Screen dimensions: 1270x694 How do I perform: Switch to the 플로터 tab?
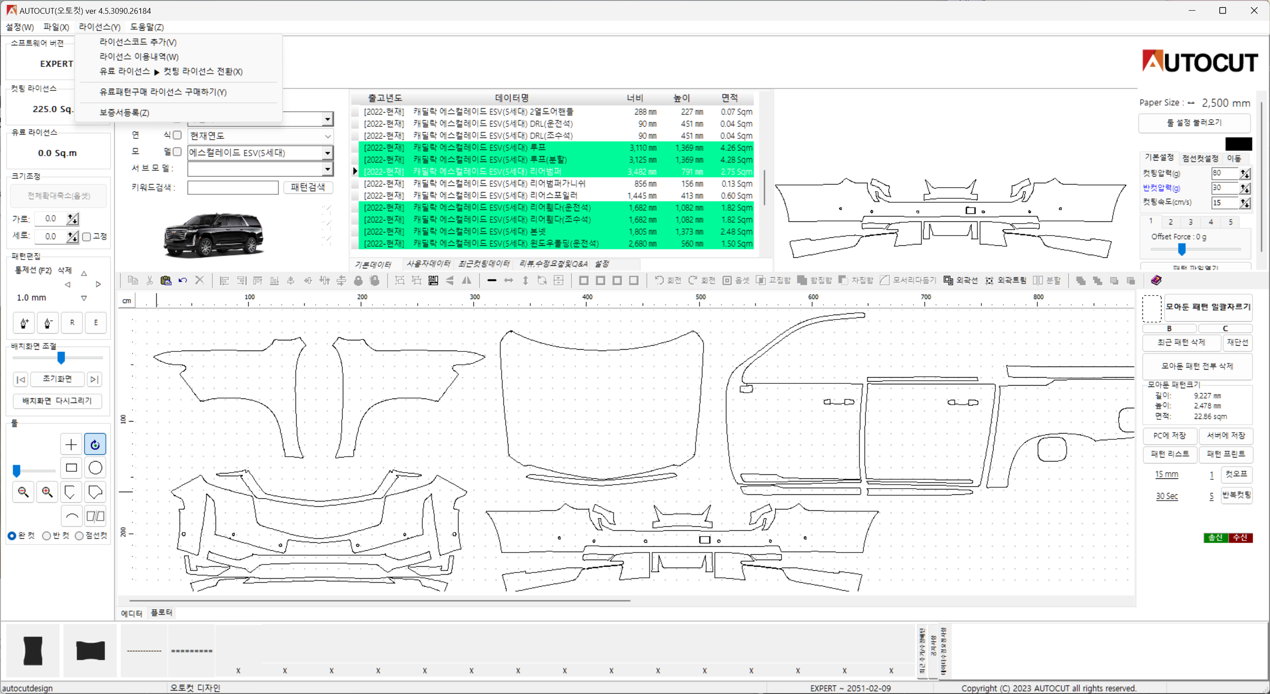coord(161,612)
